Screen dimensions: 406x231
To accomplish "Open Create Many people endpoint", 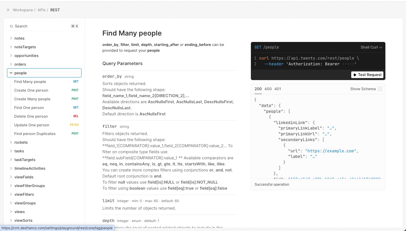I will 46,99.
